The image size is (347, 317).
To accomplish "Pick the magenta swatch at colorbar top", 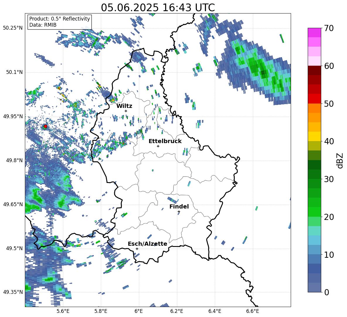I will point(314,33).
